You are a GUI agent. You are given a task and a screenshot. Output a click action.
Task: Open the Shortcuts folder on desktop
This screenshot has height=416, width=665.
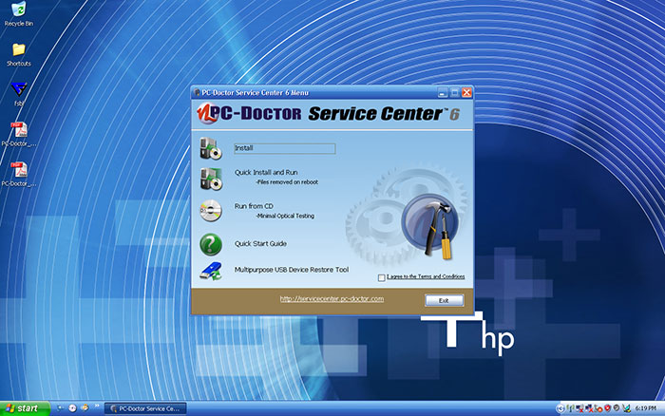pyautogui.click(x=19, y=54)
